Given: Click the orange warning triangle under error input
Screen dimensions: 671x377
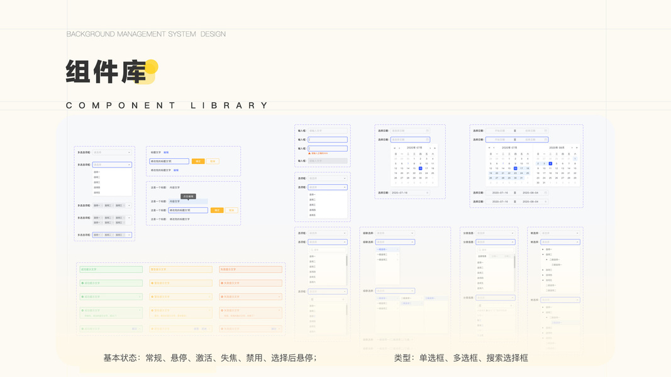Looking at the screenshot, I should (x=309, y=153).
